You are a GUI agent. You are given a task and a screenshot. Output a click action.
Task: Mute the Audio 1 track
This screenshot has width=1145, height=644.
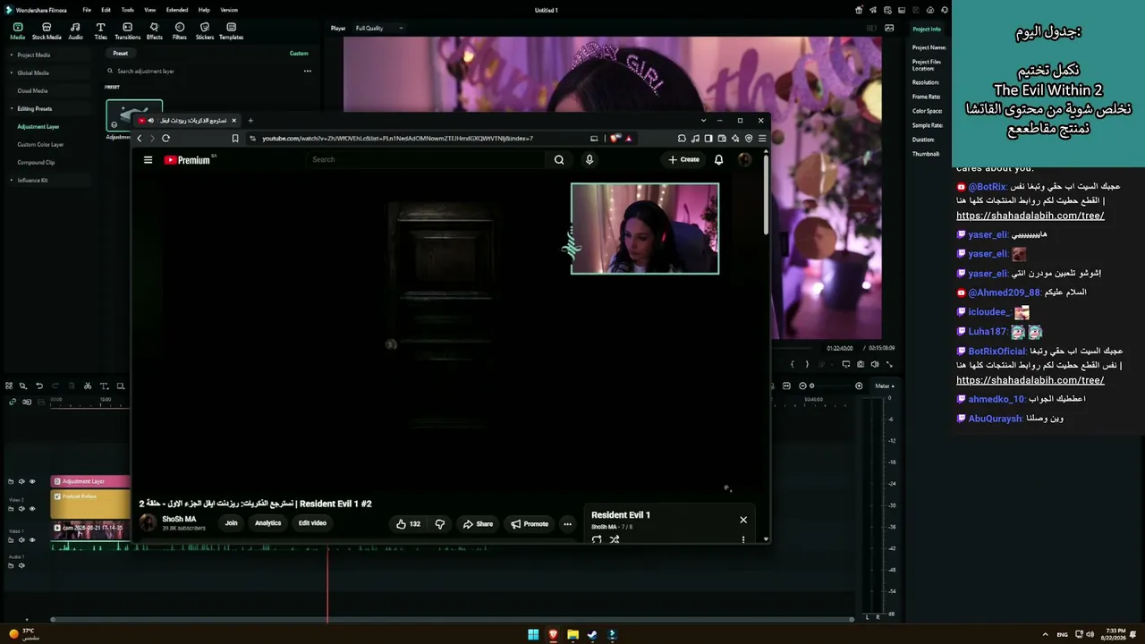(x=21, y=565)
